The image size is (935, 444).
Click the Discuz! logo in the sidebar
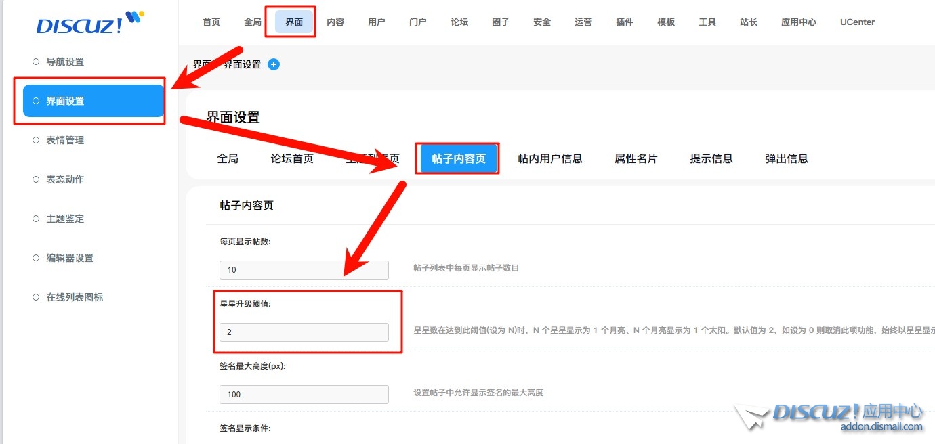[x=89, y=22]
